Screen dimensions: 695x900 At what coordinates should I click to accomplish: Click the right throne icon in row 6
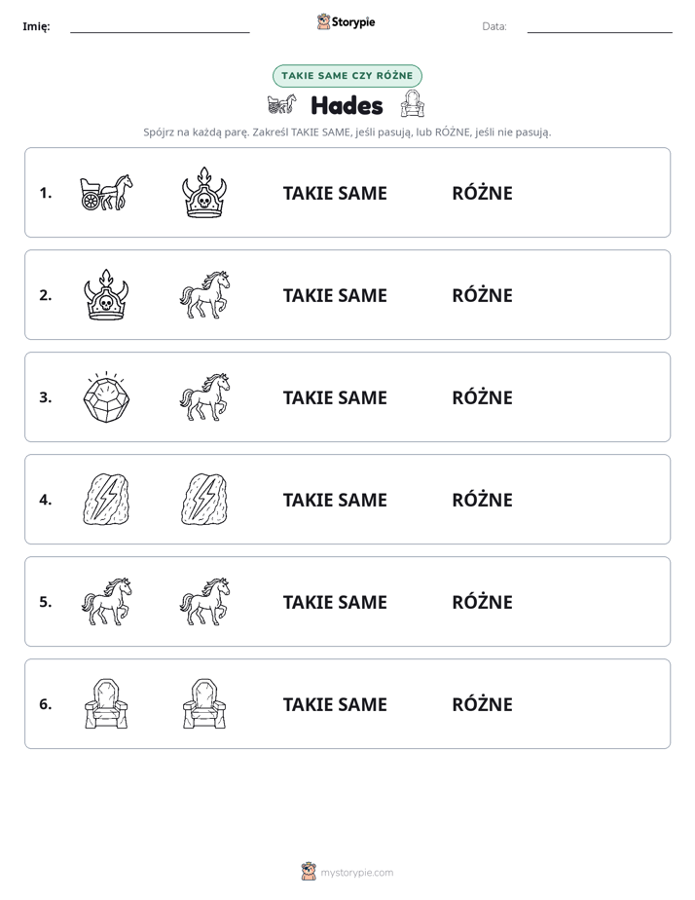tap(204, 703)
